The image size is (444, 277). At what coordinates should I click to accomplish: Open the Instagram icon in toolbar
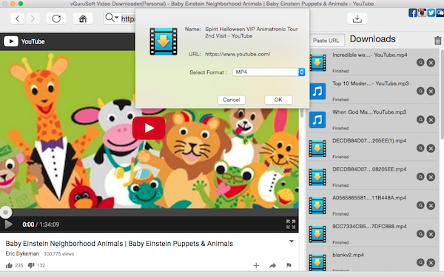tap(422, 13)
